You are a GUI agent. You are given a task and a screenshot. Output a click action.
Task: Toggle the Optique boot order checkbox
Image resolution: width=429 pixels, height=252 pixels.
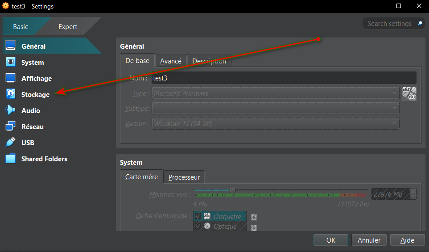(x=198, y=226)
